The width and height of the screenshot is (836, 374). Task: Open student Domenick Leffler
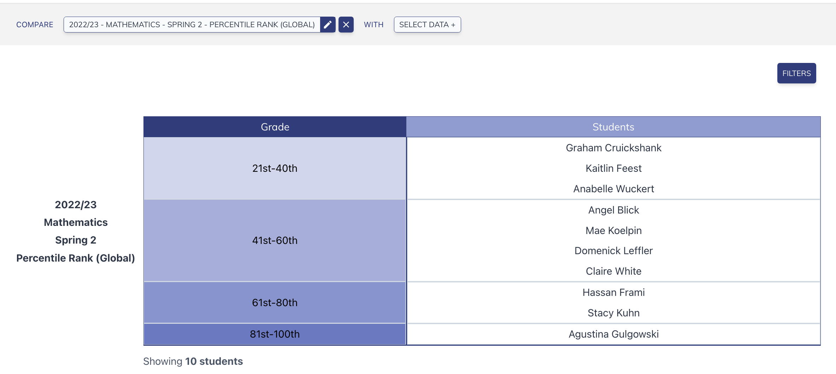click(x=613, y=251)
